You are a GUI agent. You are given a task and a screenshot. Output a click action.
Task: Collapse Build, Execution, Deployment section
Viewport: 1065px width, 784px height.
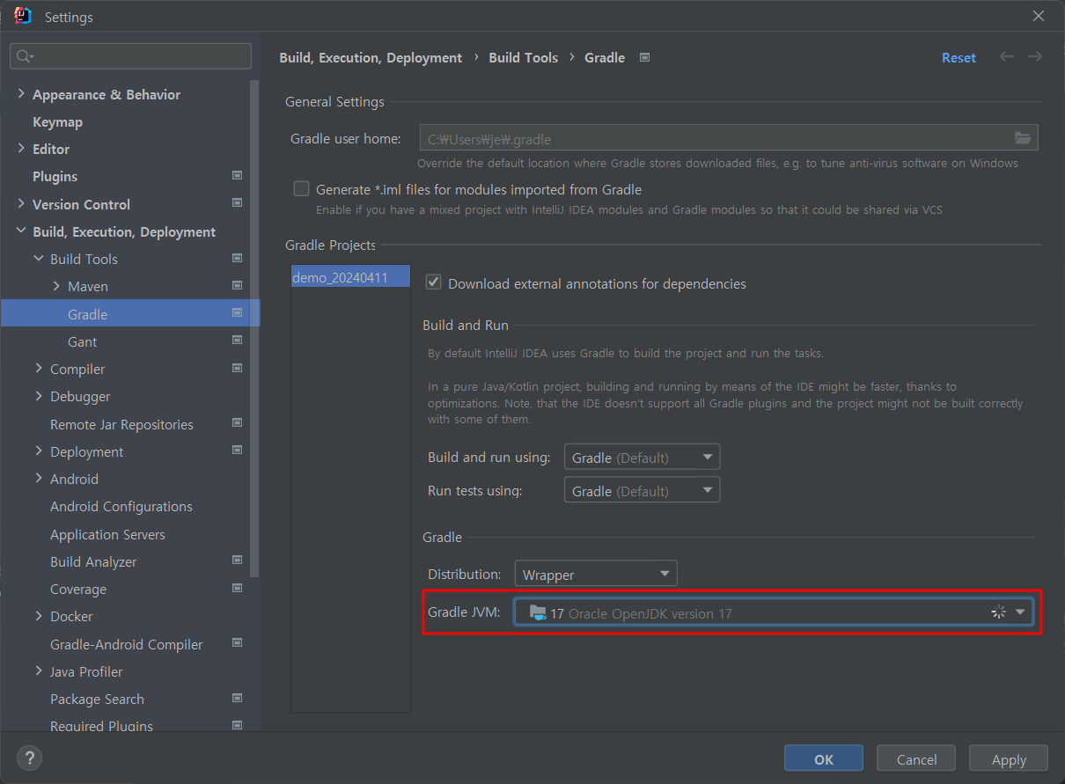(x=21, y=231)
